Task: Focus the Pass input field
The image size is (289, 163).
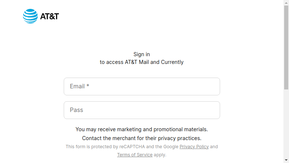Action: pos(142,110)
